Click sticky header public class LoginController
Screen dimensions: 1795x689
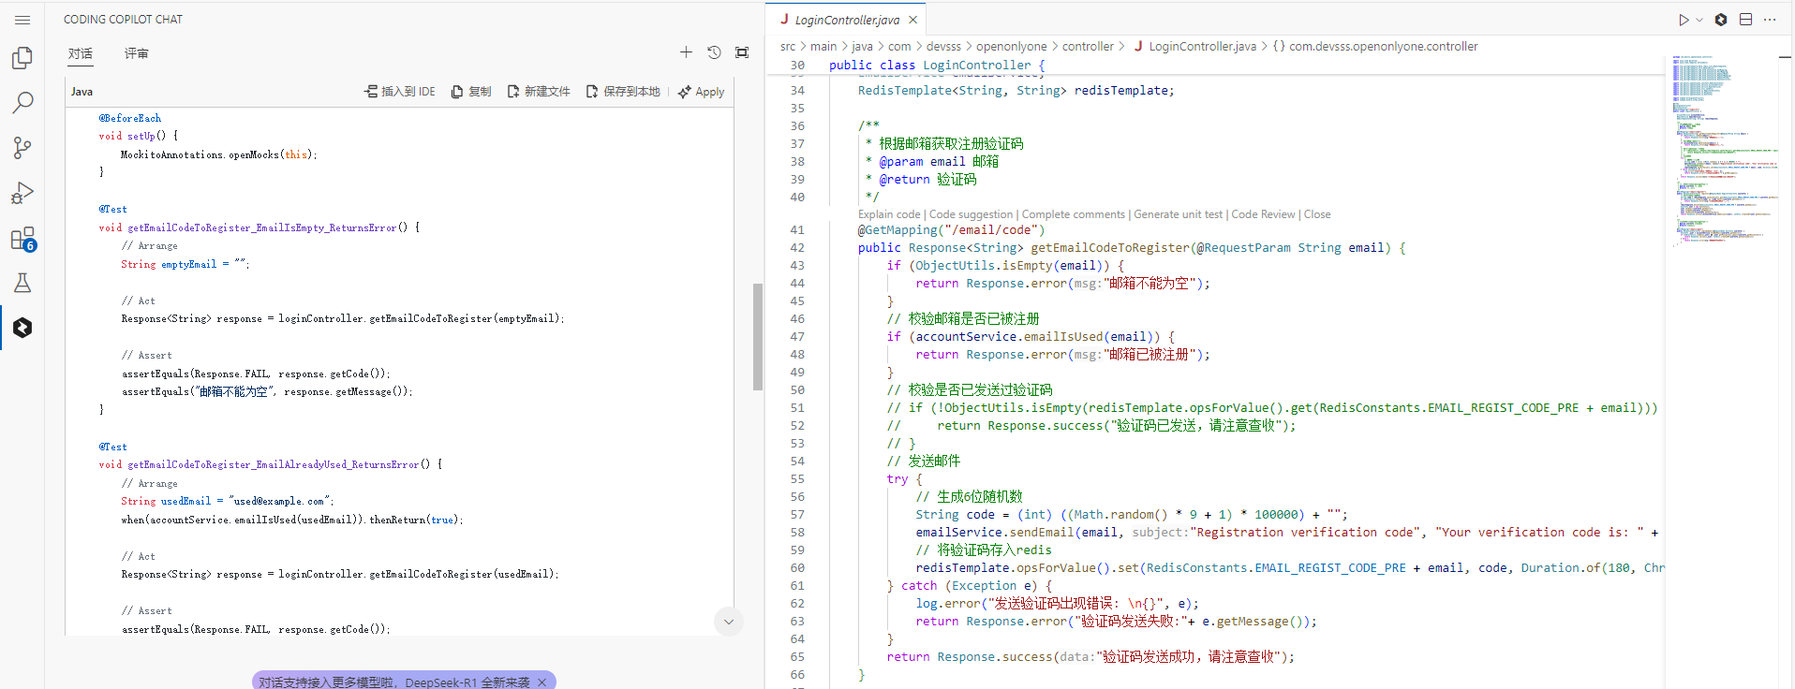(937, 66)
